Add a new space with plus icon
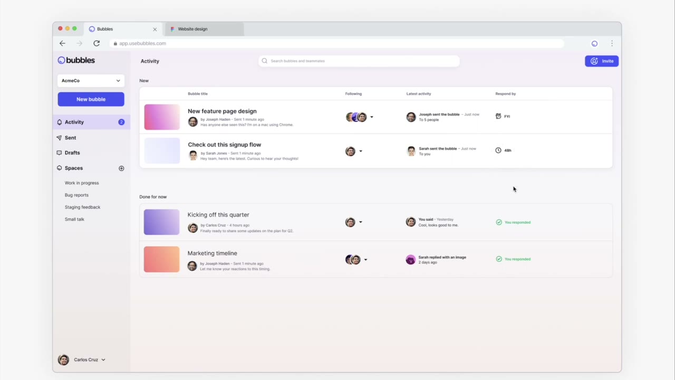675x380 pixels. click(121, 168)
